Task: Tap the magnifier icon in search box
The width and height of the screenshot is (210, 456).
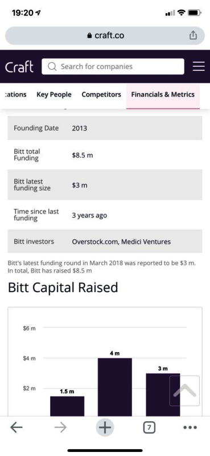Action: point(52,67)
